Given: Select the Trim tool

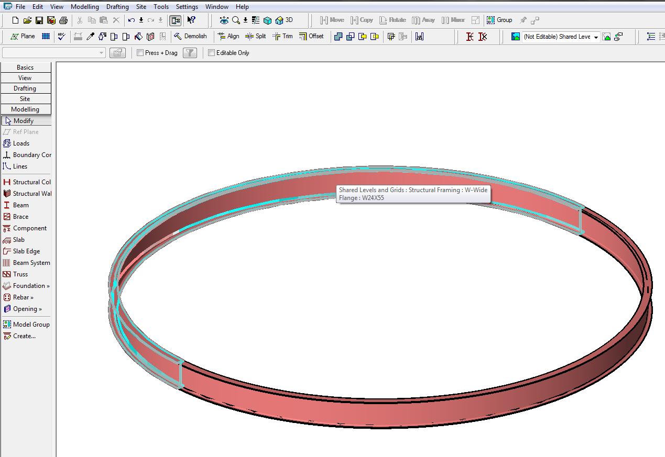Looking at the screenshot, I should 283,37.
